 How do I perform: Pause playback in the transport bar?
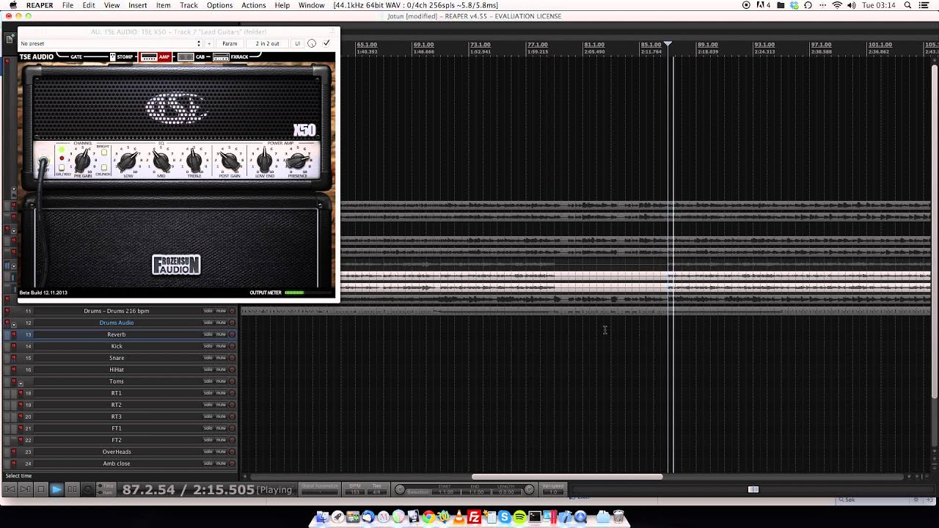(72, 489)
